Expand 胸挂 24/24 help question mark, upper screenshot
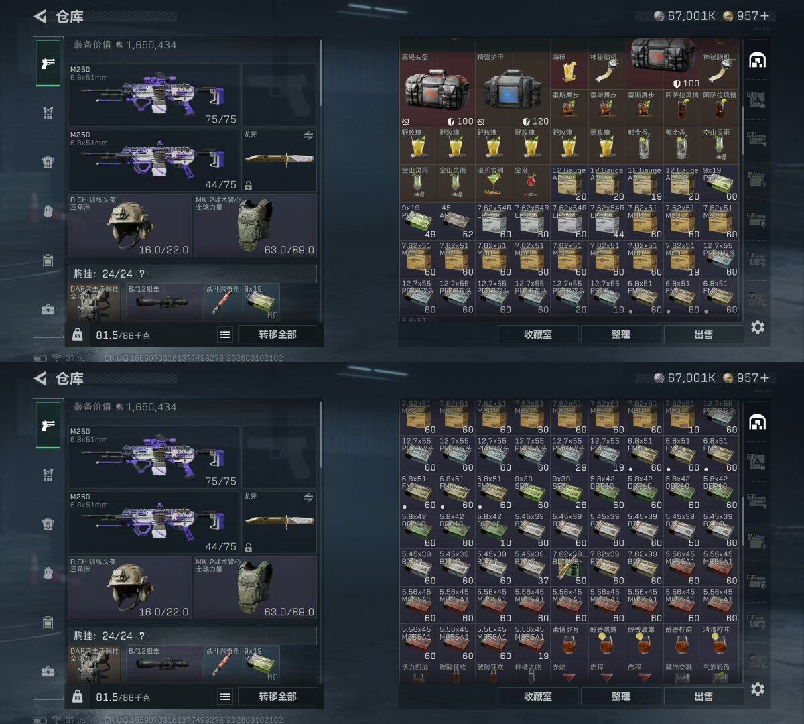The image size is (804, 724). click(141, 274)
